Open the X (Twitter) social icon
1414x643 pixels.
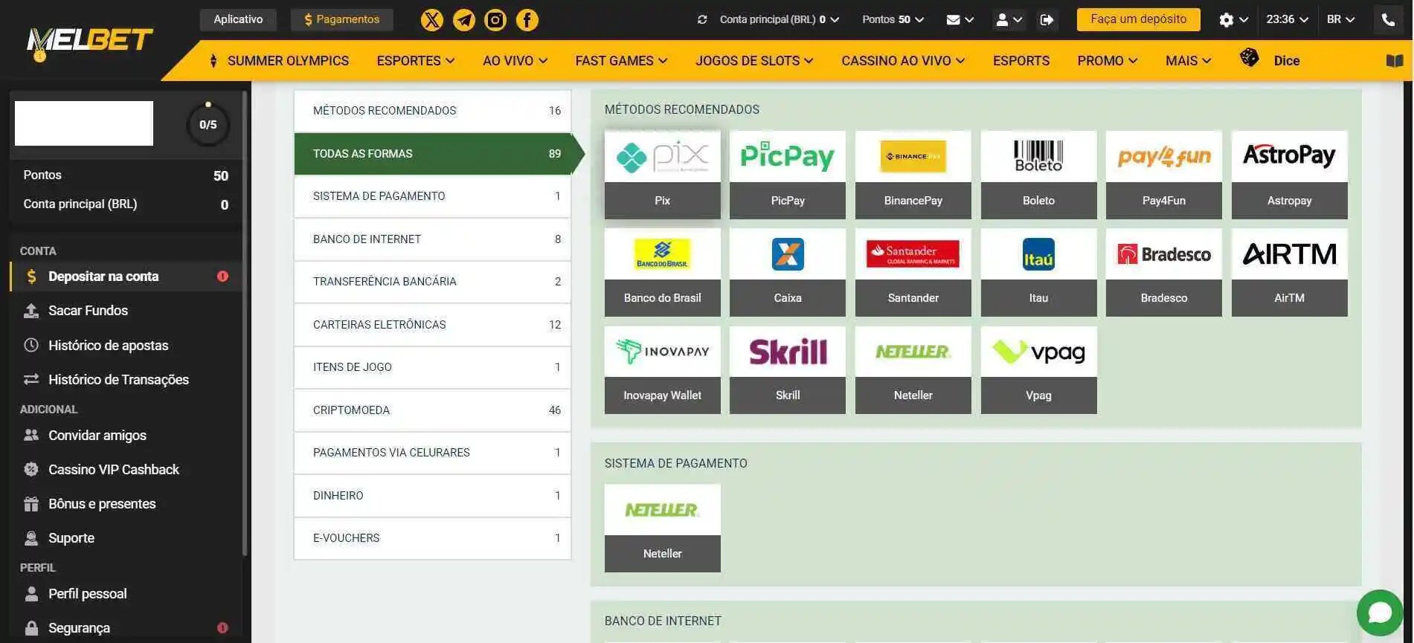(432, 20)
